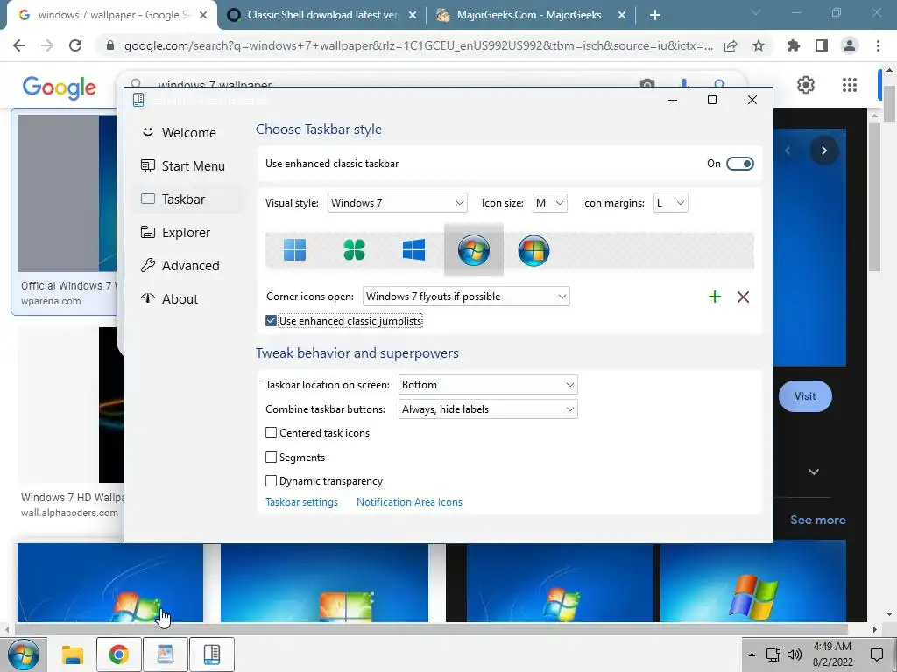Image resolution: width=897 pixels, height=672 pixels.
Task: Select the Windows 7 orb start icon
Action: (473, 250)
